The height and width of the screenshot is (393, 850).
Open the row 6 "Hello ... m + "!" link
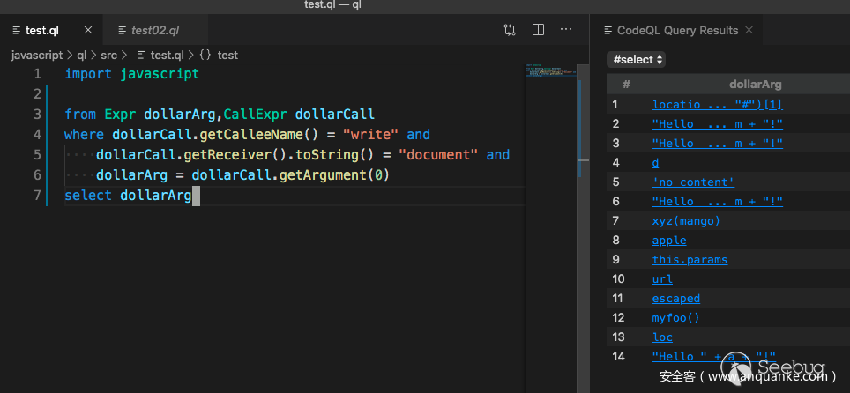[x=717, y=202]
